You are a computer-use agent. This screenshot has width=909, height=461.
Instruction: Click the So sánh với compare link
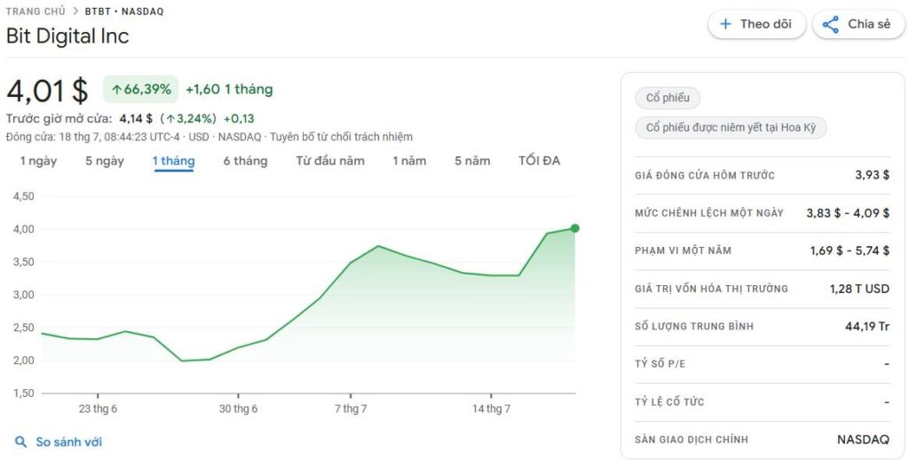click(x=68, y=442)
